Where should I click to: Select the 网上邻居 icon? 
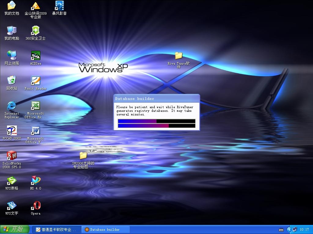[12, 58]
